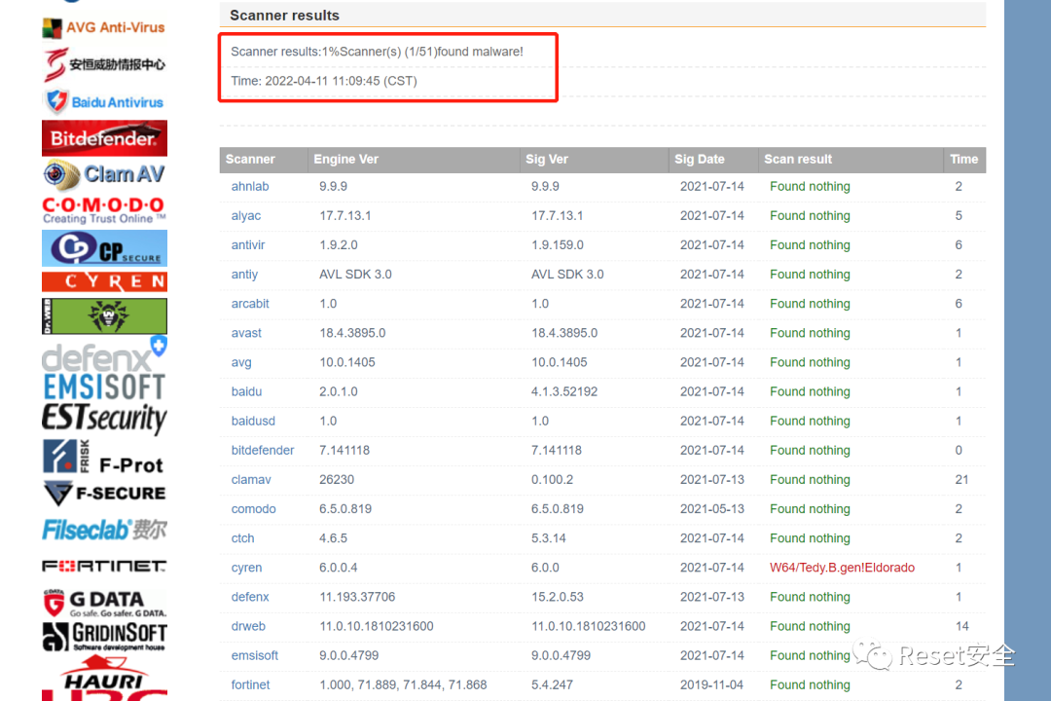Screen dimensions: 1051x701
Task: Open the Filseclab logo
Action: click(x=104, y=530)
